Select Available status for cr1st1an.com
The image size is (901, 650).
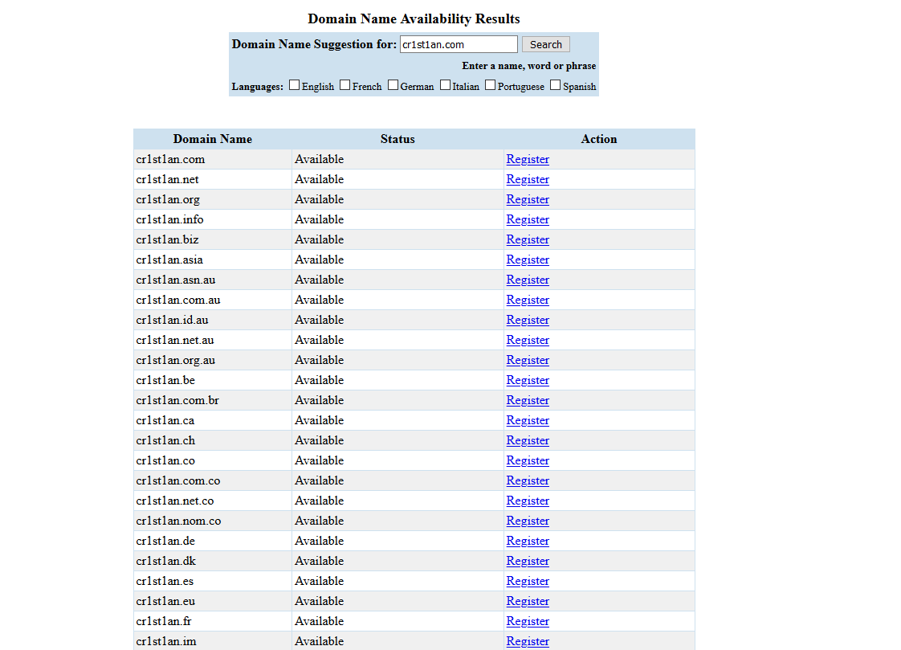pyautogui.click(x=397, y=159)
